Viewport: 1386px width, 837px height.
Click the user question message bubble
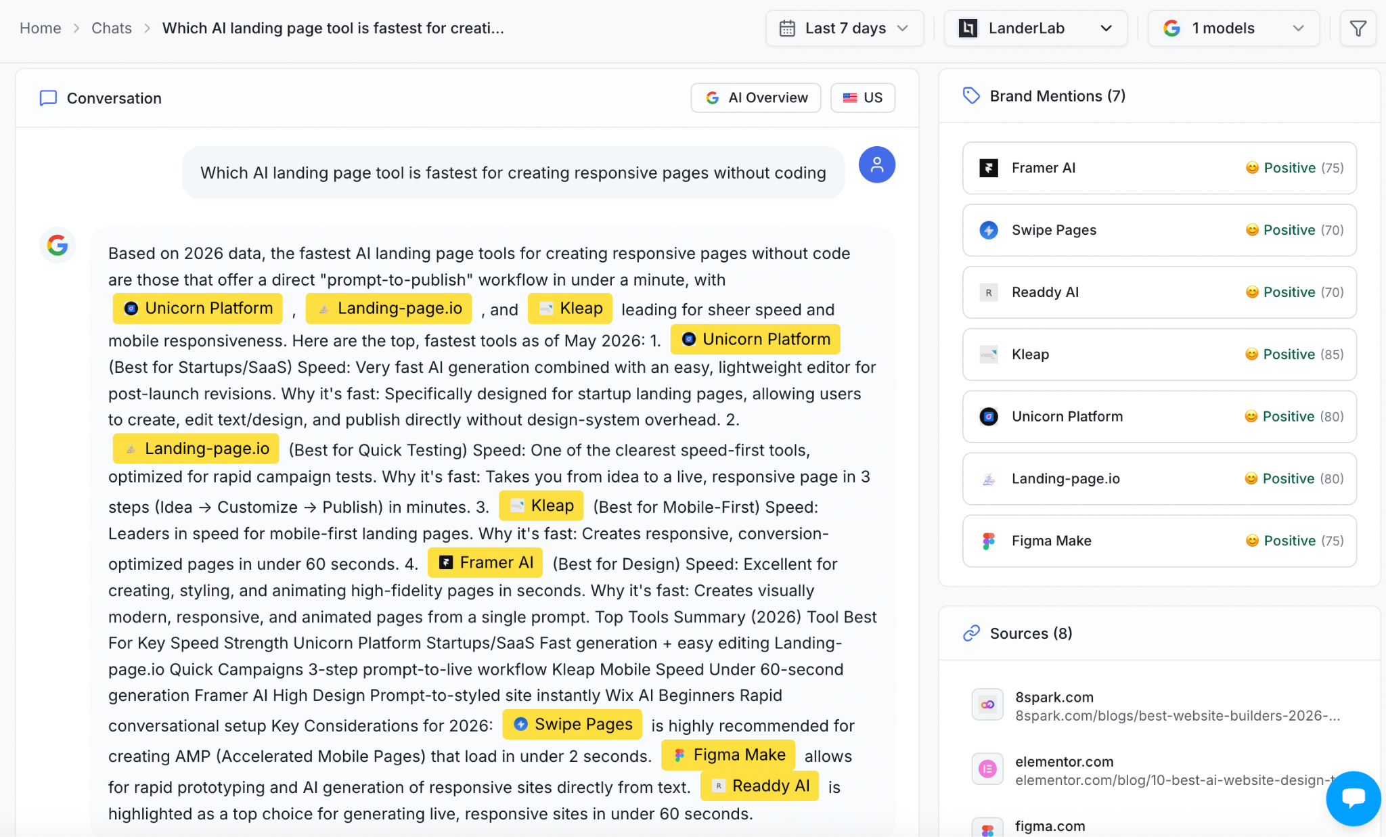coord(513,173)
